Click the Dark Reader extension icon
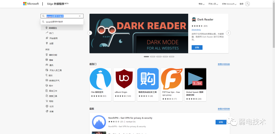This screenshot has width=275, height=134. click(194, 19)
